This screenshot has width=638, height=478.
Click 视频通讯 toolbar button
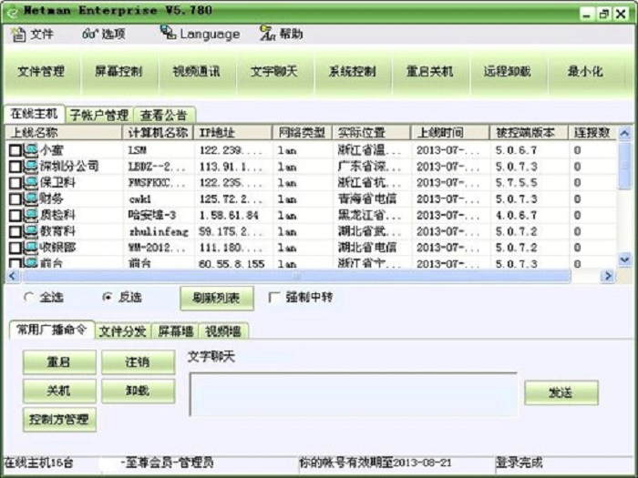pyautogui.click(x=196, y=72)
